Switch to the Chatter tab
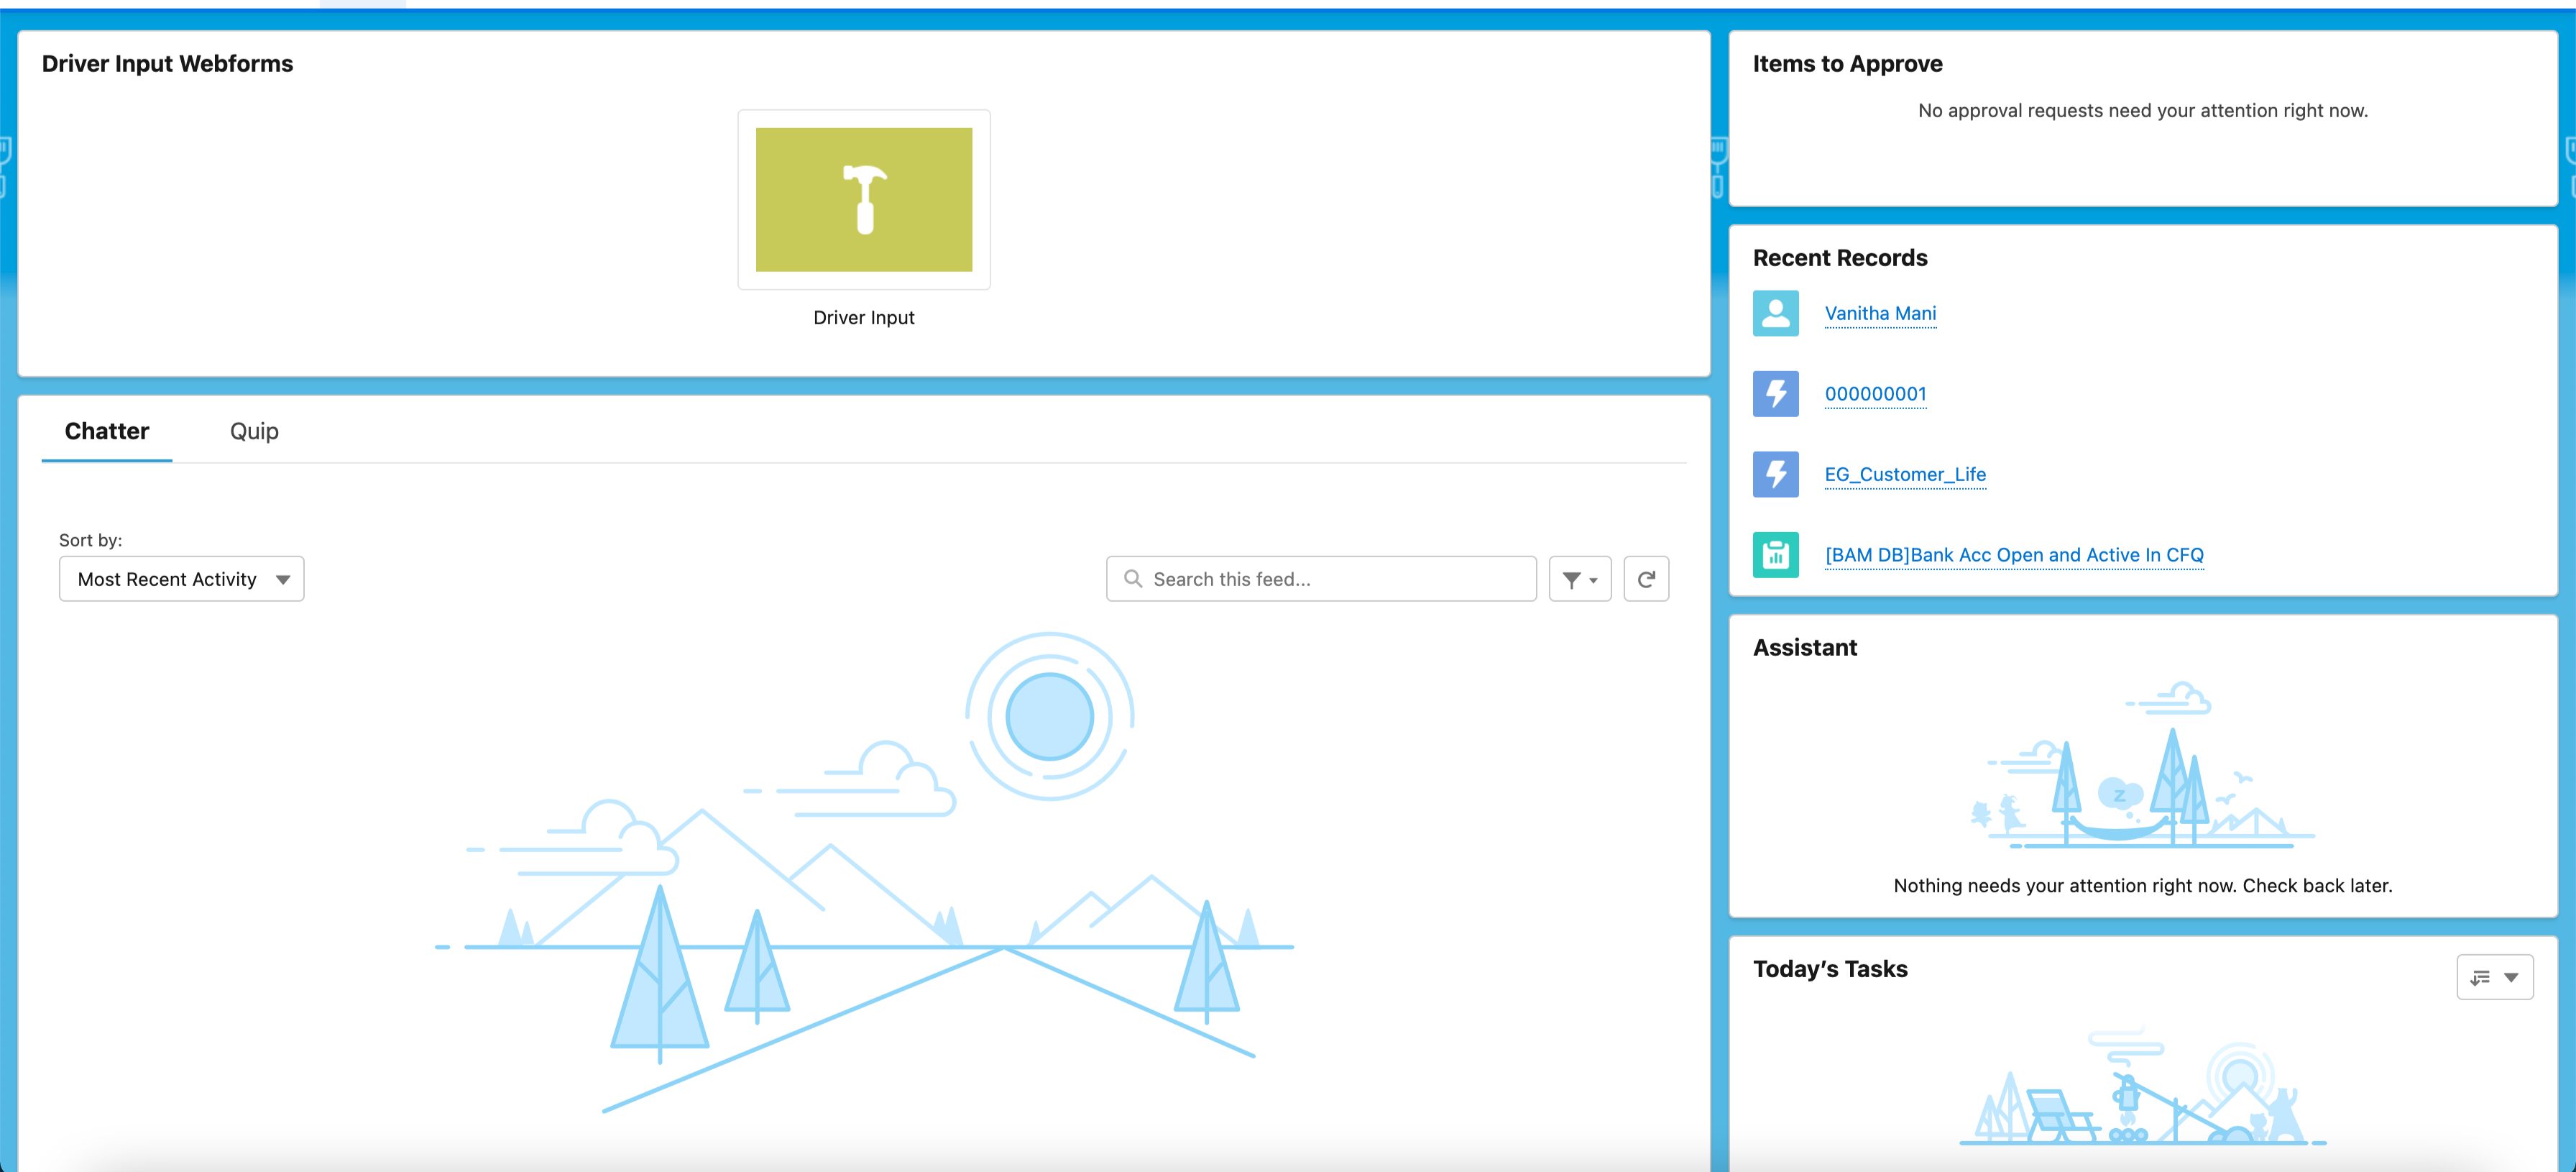Viewport: 2576px width, 1172px height. pos(107,431)
